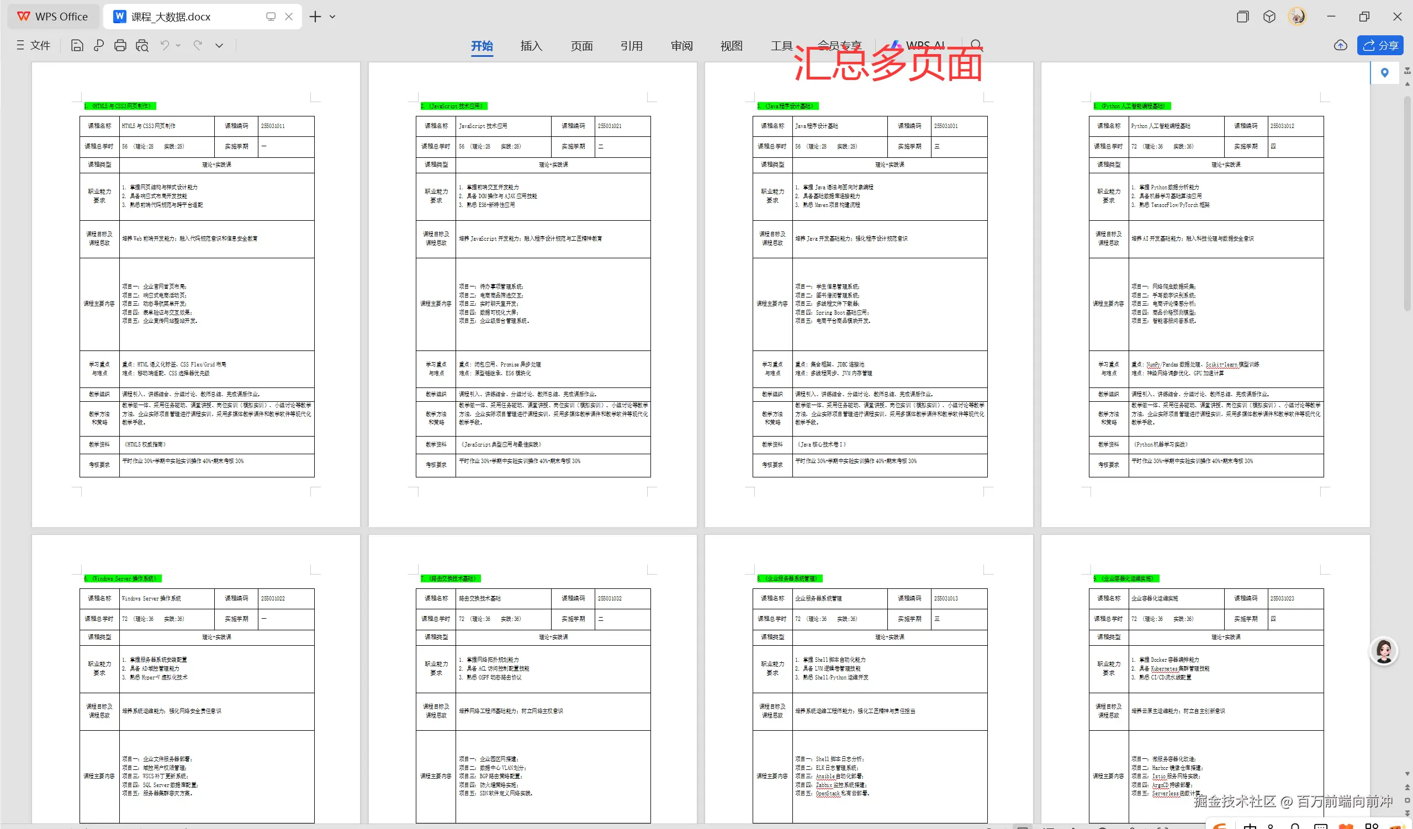Click the floating assistant avatar
Image resolution: width=1413 pixels, height=829 pixels.
(1383, 651)
